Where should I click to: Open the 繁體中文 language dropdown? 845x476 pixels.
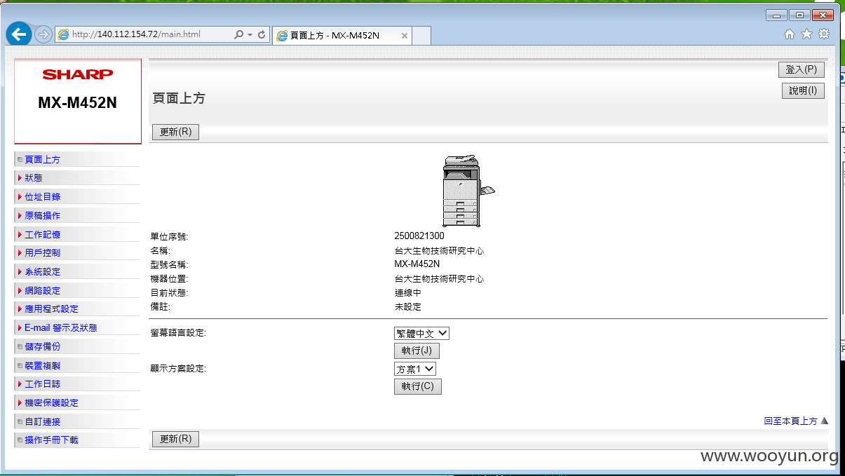tap(421, 334)
